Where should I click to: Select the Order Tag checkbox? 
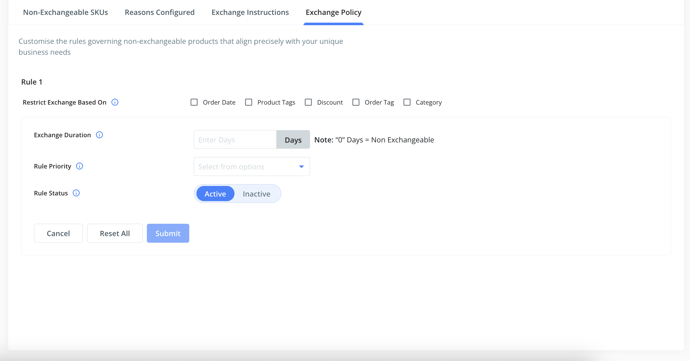coord(356,102)
